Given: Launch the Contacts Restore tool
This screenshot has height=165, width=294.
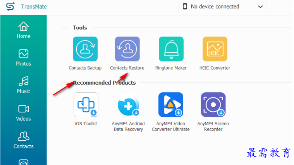Looking at the screenshot, I should 127,49.
